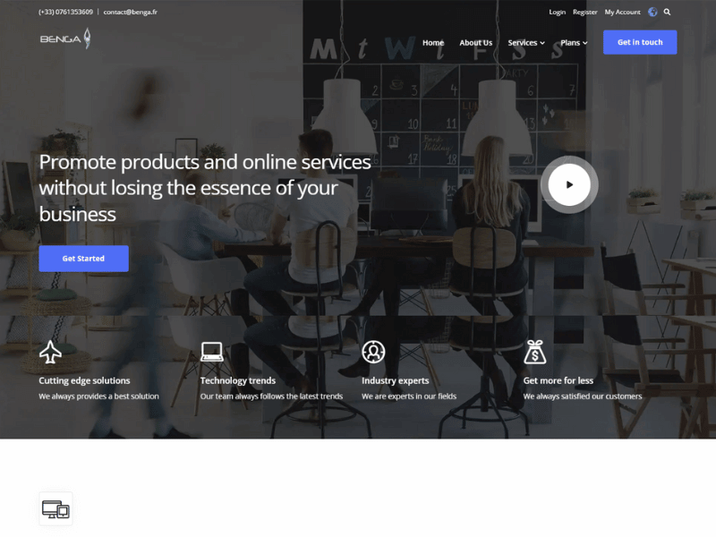This screenshot has width=716, height=537.
Task: Click the contact@benga.fr email link
Action: 130,12
